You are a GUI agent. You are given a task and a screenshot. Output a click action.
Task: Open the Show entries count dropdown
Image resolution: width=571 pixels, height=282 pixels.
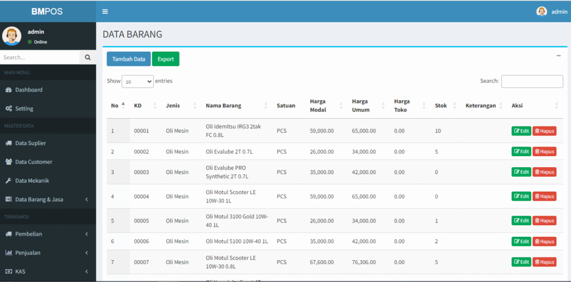click(x=137, y=81)
